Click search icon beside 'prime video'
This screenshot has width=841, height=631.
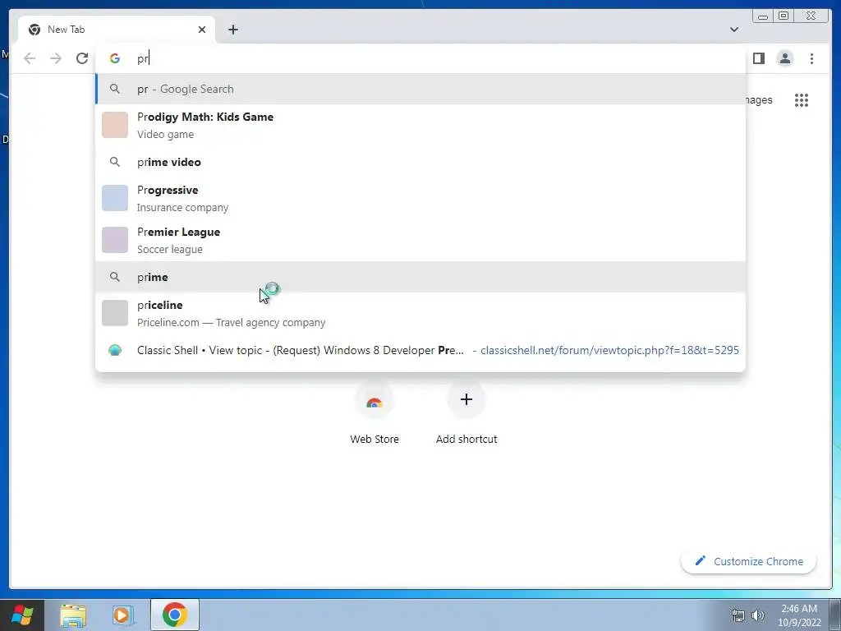[x=115, y=162]
